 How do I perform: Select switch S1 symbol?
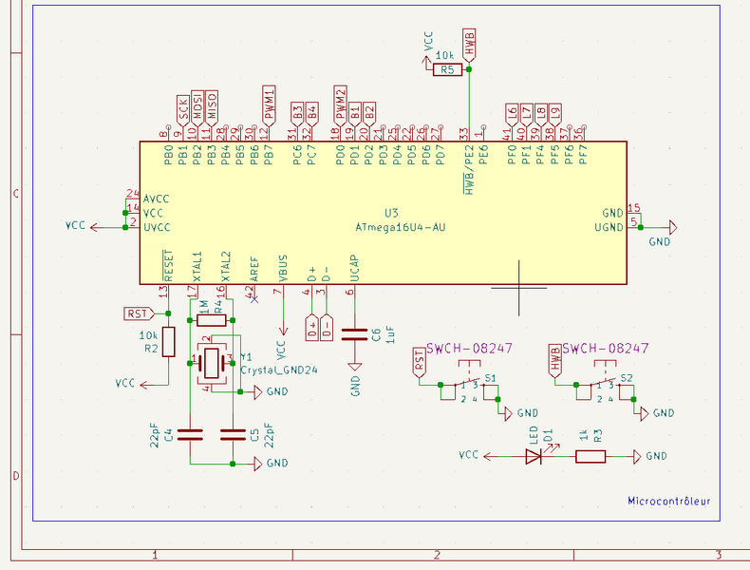tap(469, 383)
